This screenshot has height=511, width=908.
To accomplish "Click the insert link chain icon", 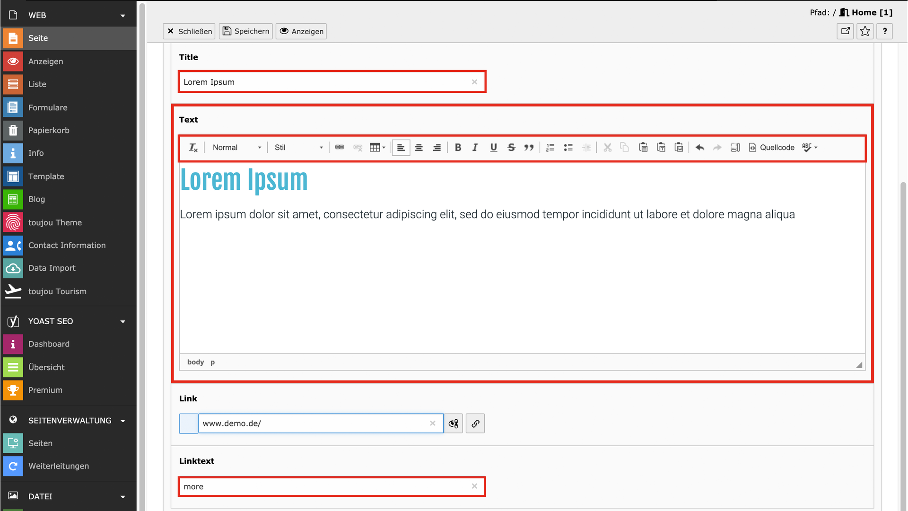I will point(340,148).
